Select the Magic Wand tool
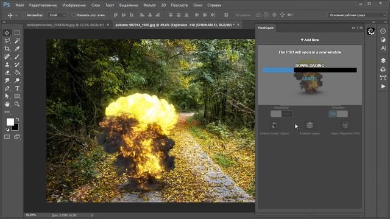 17,41
